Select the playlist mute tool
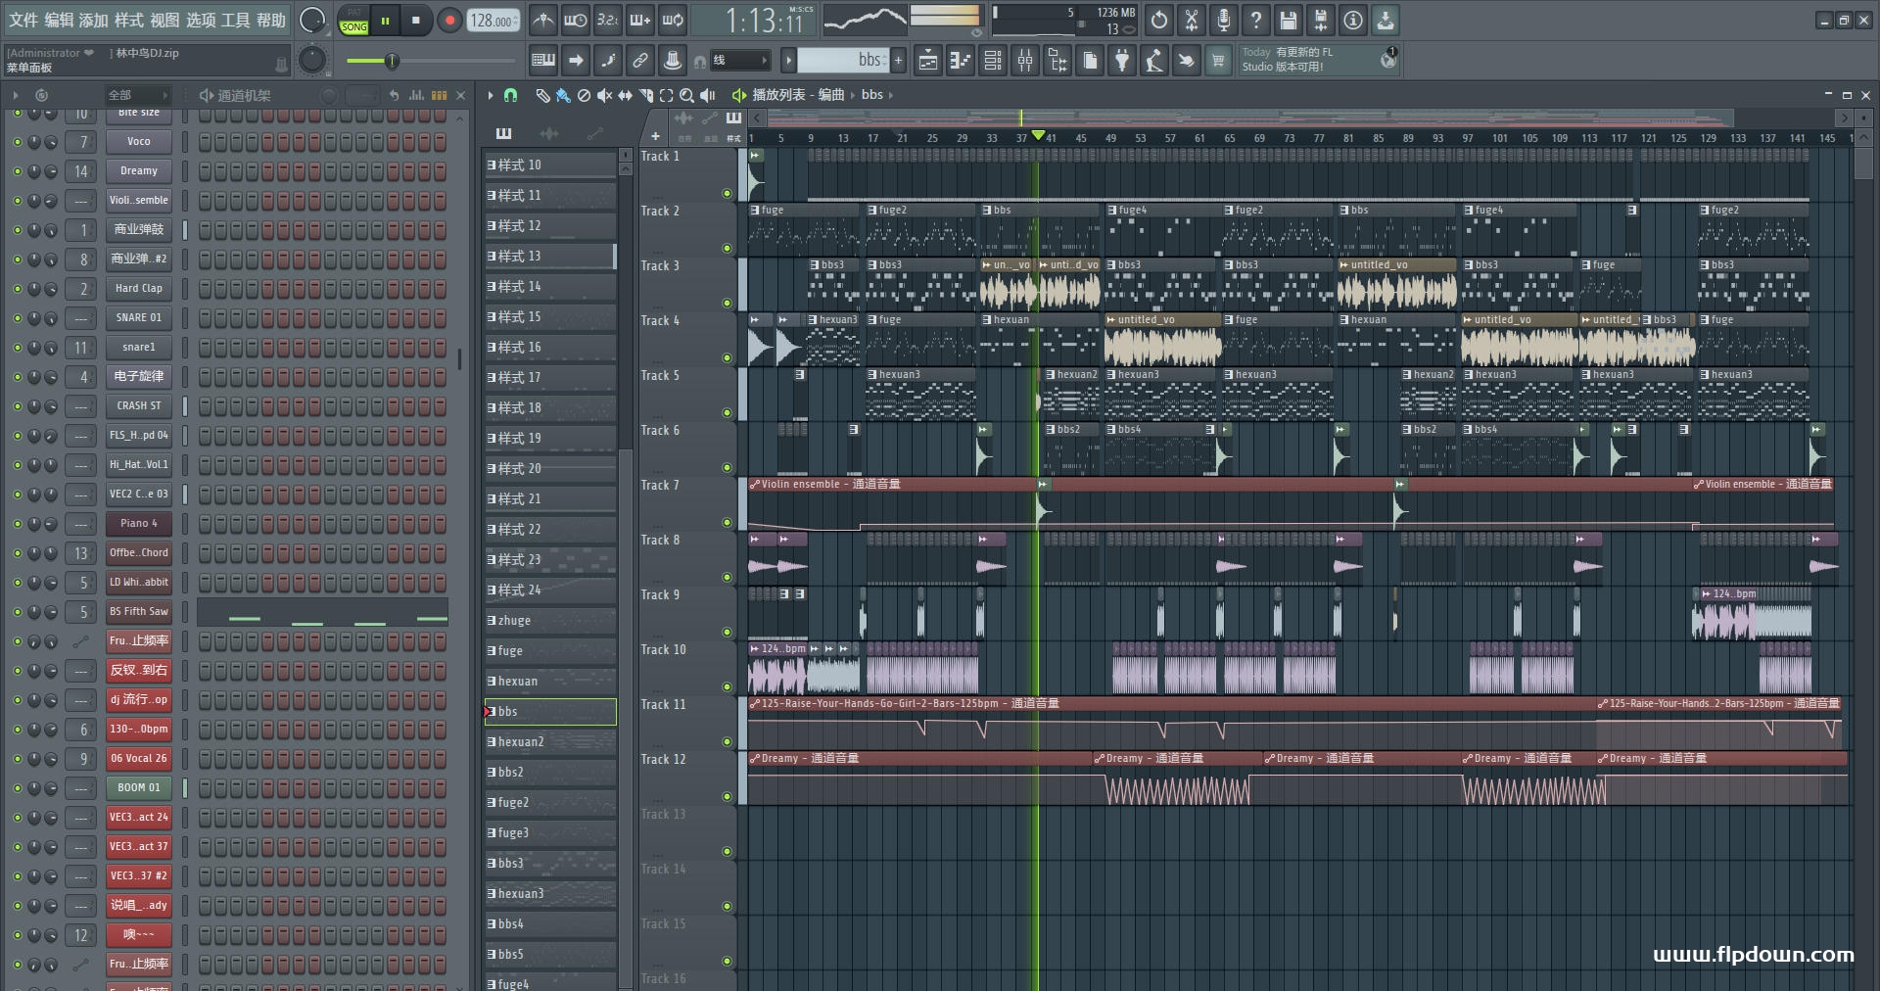 pos(604,95)
